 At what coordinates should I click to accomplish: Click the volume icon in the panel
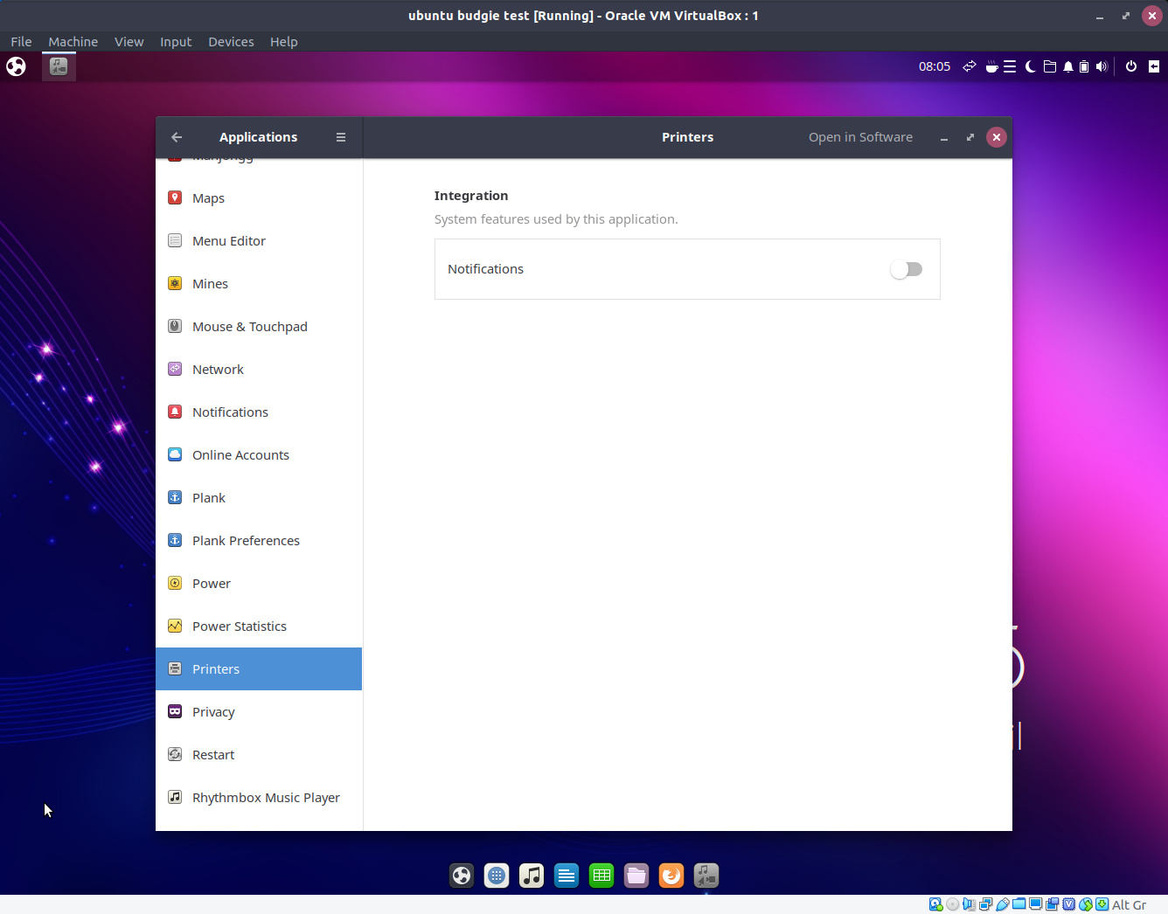click(1102, 66)
